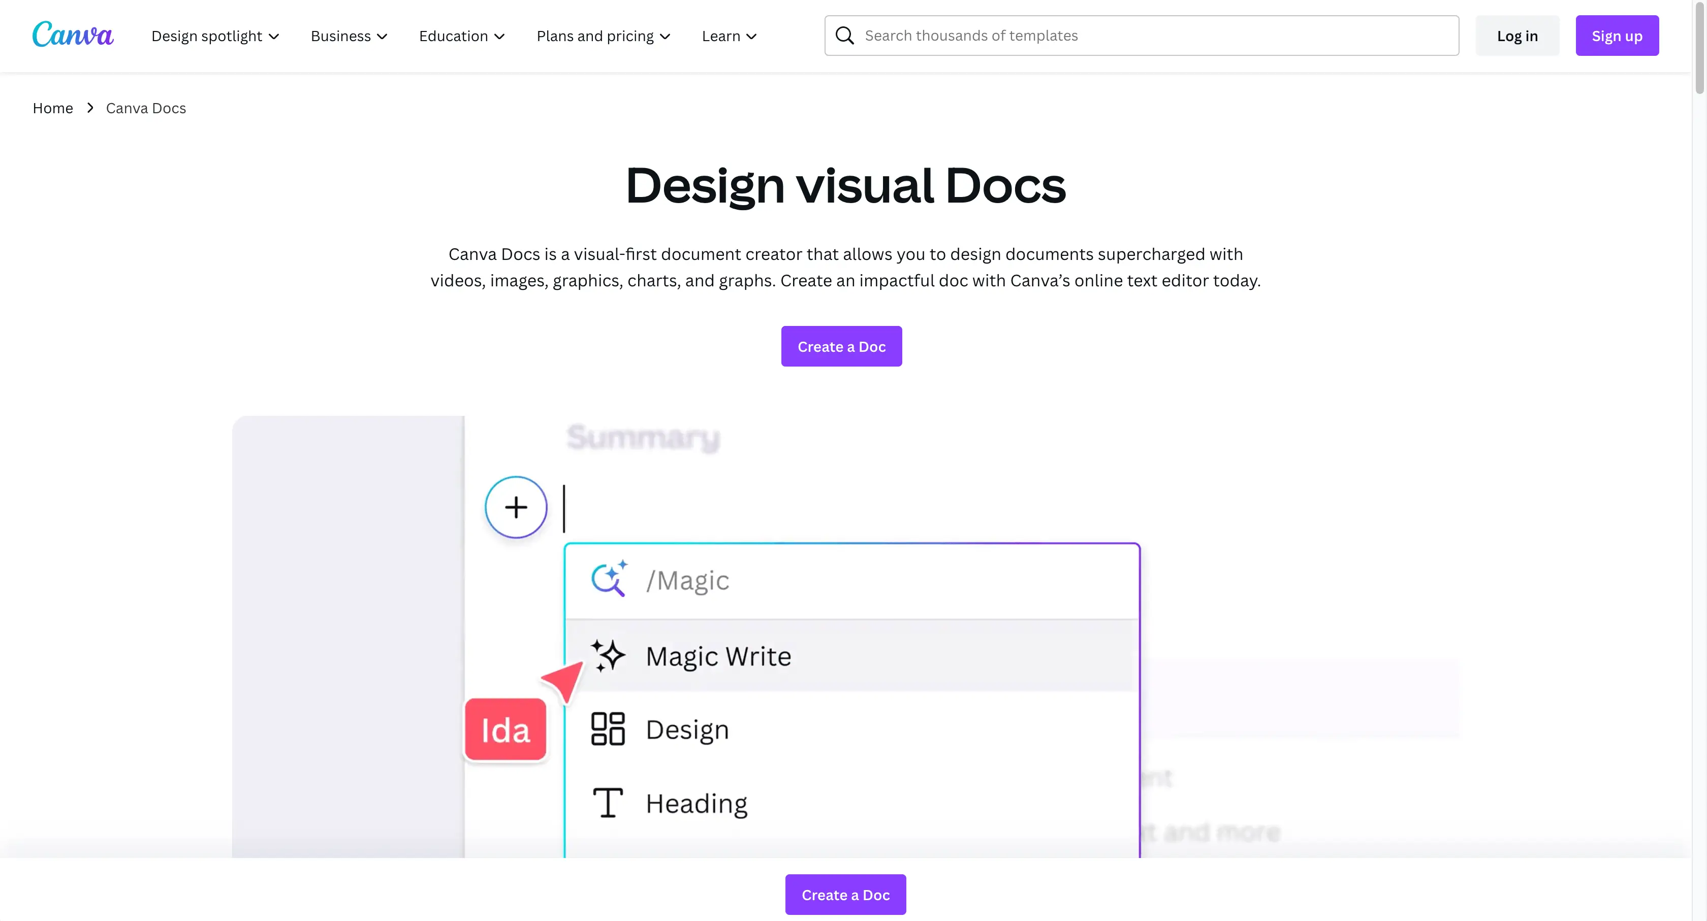Click the sticky bottom Create a Doc button
1707x921 pixels.
(845, 895)
